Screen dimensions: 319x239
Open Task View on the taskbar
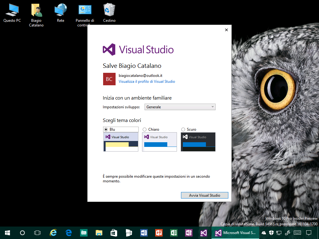37,233
